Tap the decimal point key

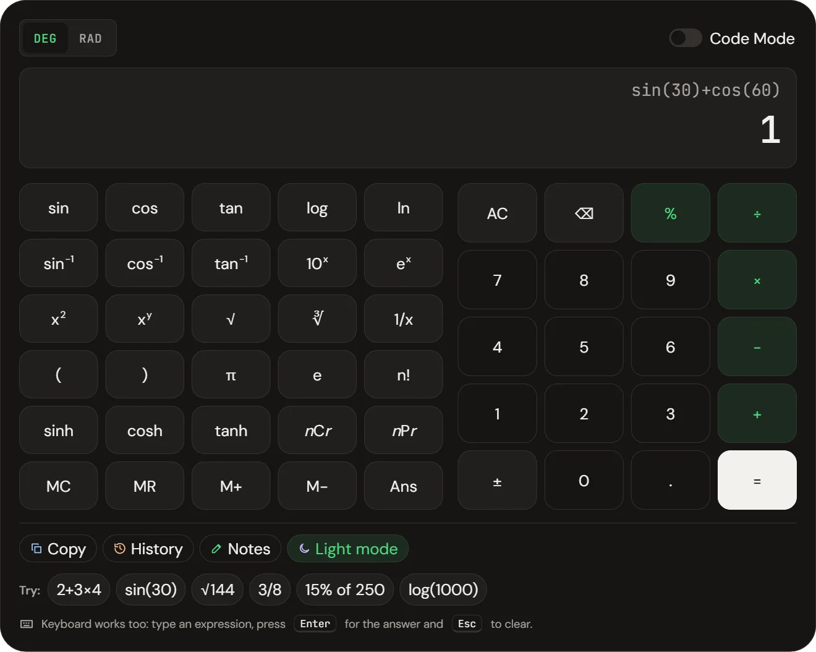pyautogui.click(x=670, y=480)
